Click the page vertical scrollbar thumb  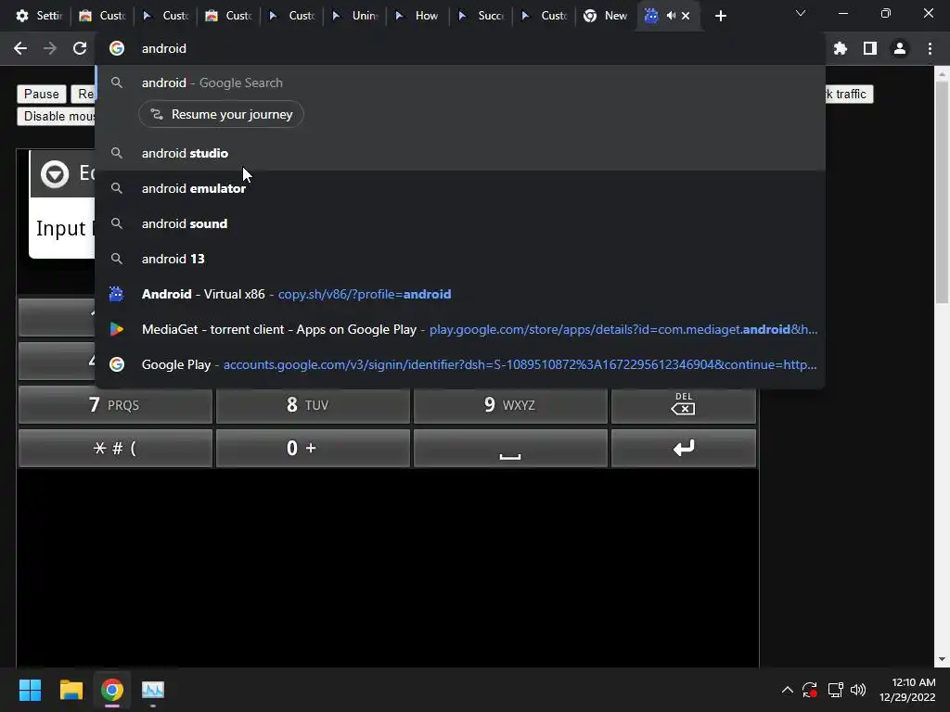tap(942, 193)
